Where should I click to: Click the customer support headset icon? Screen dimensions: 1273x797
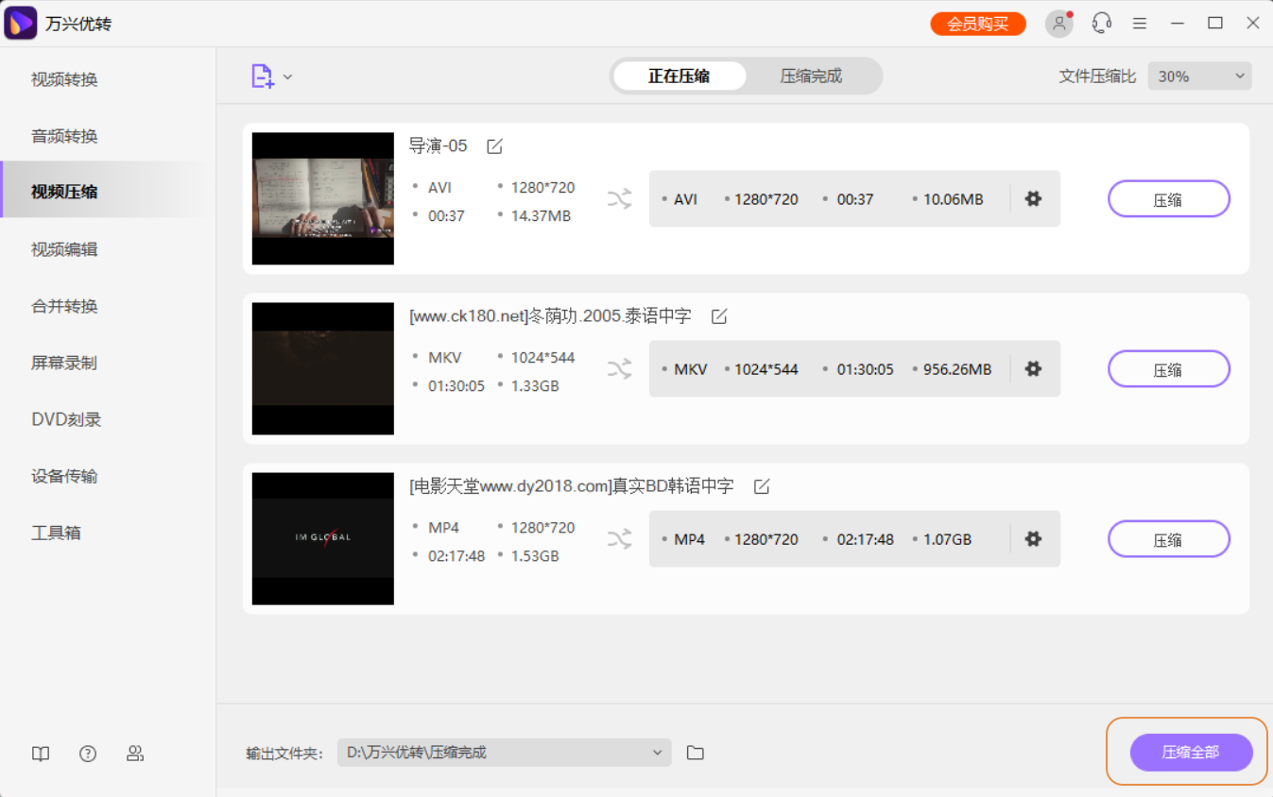(1101, 24)
